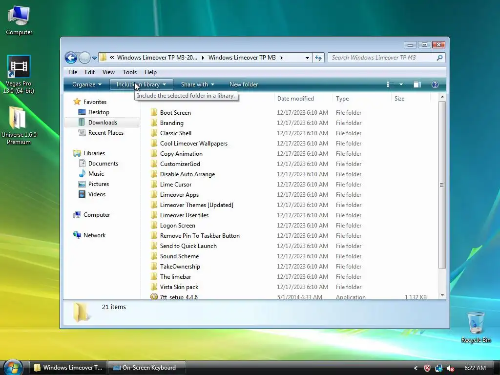500x375 pixels.
Task: Select Cool Limeover Wallpapers folder icon
Action: click(154, 143)
